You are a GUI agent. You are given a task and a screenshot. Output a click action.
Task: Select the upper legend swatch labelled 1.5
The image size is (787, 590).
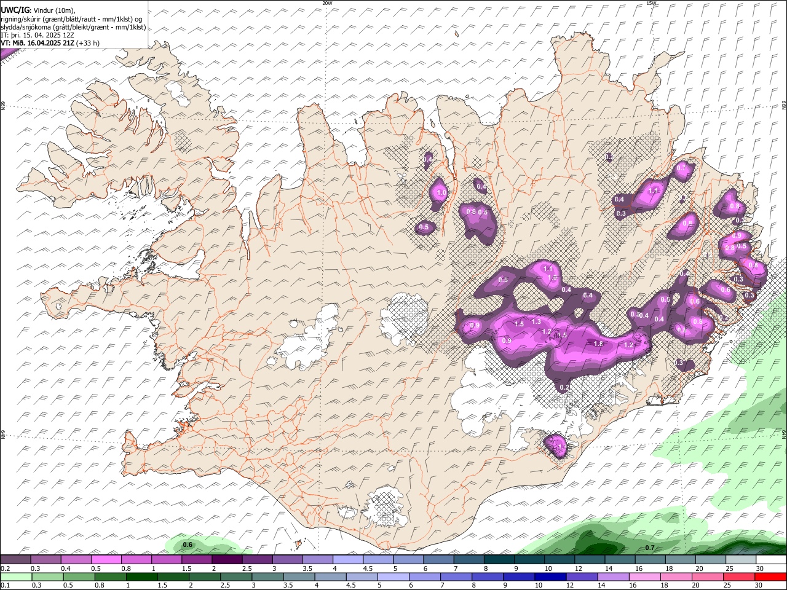tap(196, 559)
